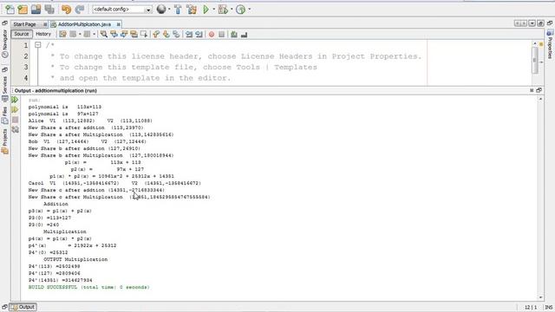
Task: Click the Find Previous Occurrence icon
Action: (114, 35)
